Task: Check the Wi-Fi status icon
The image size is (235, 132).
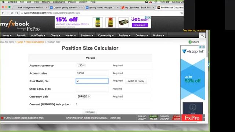Action: click(156, 2)
